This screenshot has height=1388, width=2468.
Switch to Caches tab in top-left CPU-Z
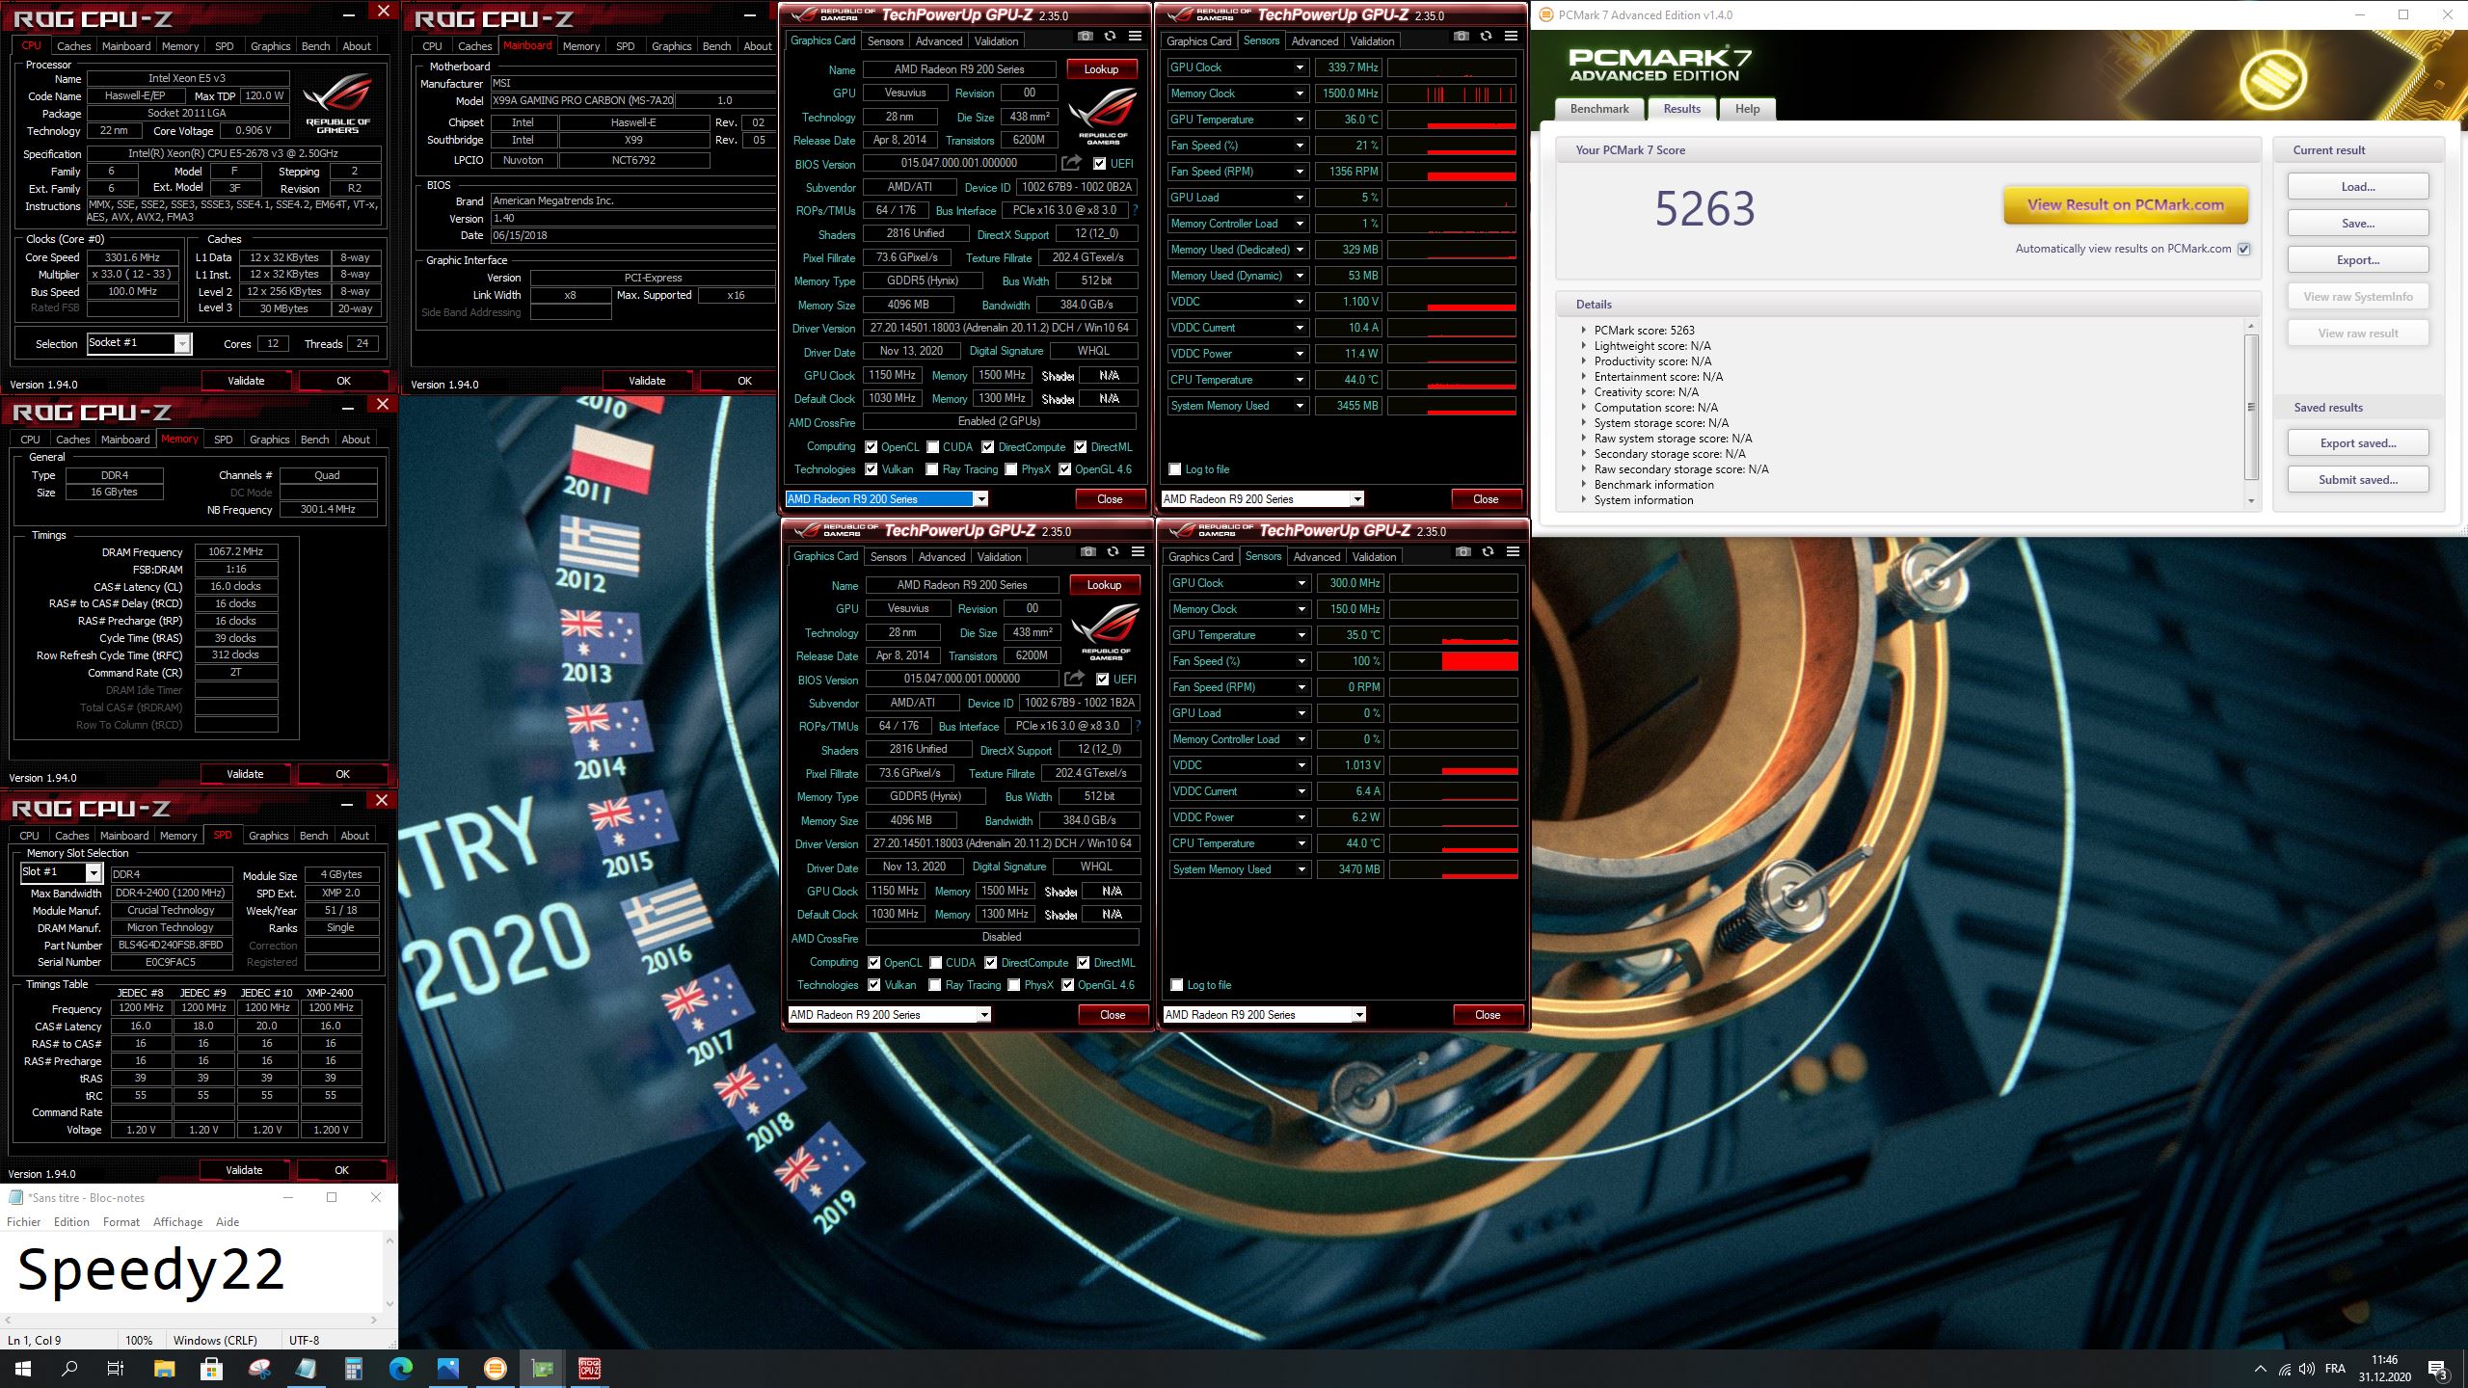pos(73,46)
